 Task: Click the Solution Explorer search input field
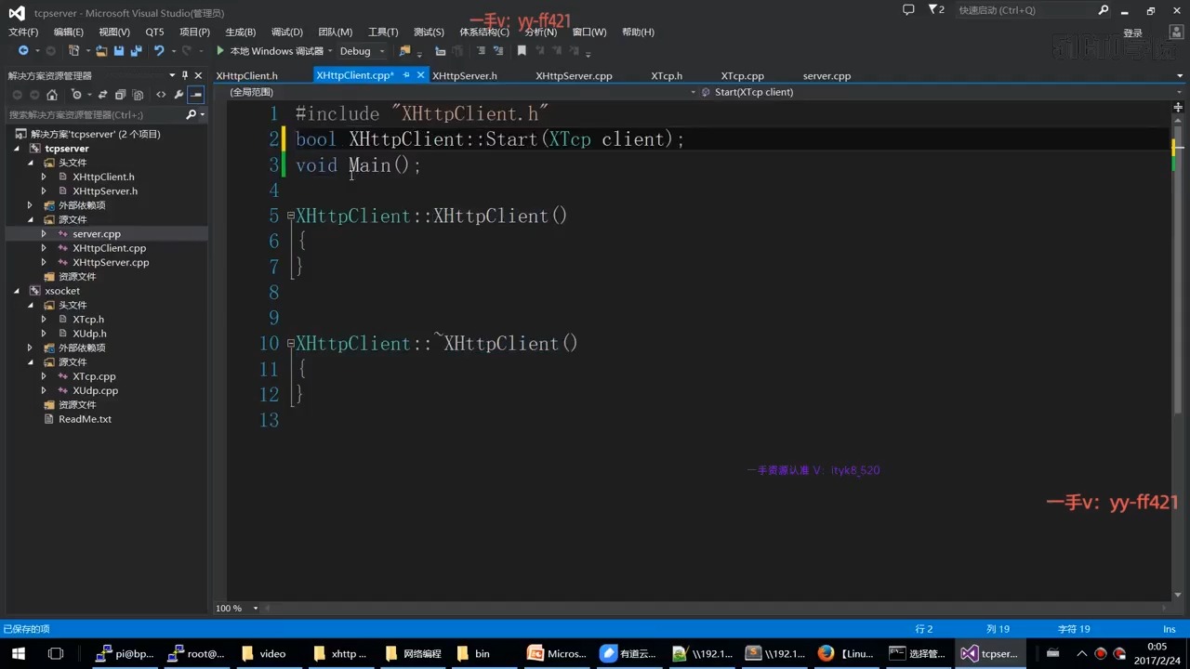tap(95, 114)
